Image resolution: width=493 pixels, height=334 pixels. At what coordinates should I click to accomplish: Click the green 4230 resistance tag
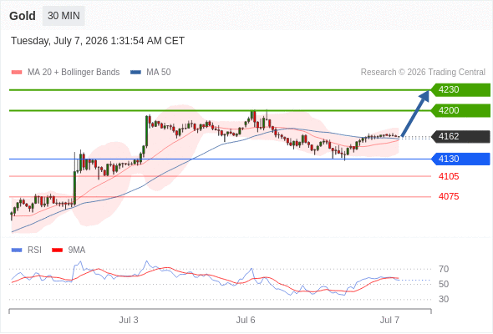460,90
